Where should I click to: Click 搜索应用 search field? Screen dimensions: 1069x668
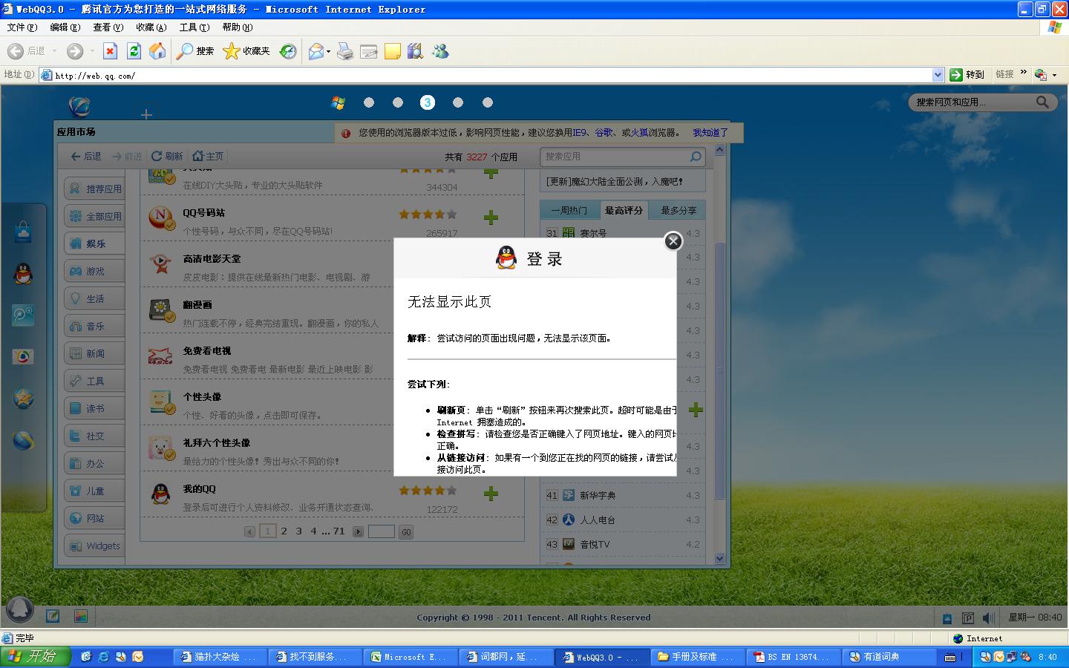[x=614, y=157]
